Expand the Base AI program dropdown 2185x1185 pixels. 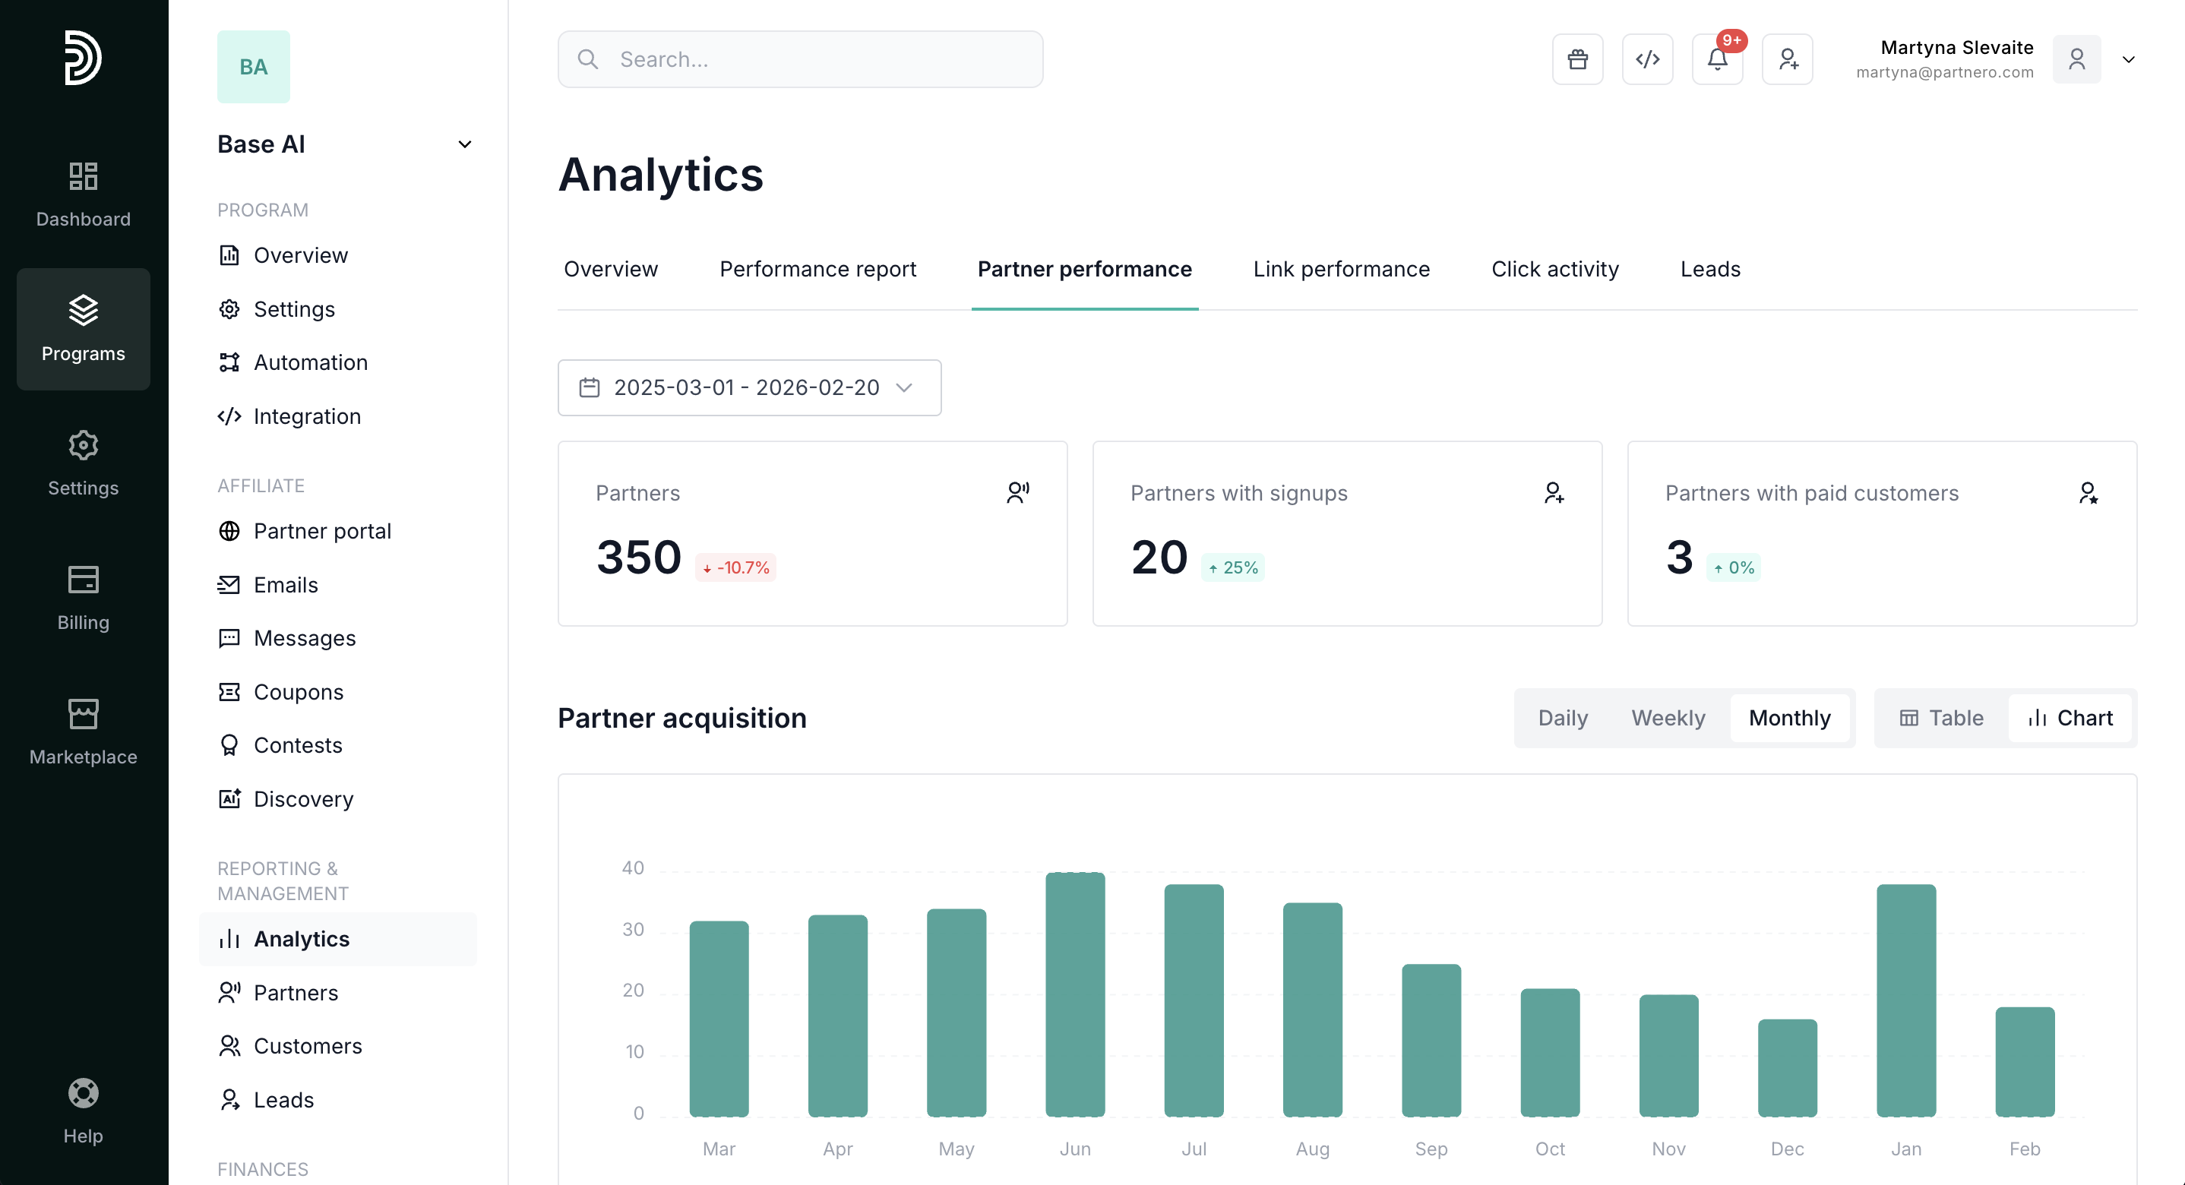coord(464,144)
